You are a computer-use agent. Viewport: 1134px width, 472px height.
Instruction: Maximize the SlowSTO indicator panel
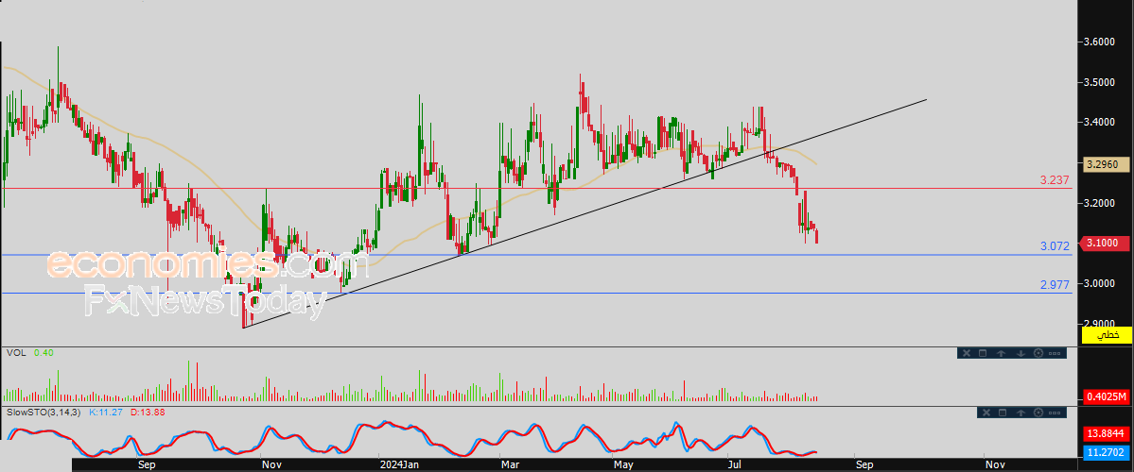coord(1003,413)
